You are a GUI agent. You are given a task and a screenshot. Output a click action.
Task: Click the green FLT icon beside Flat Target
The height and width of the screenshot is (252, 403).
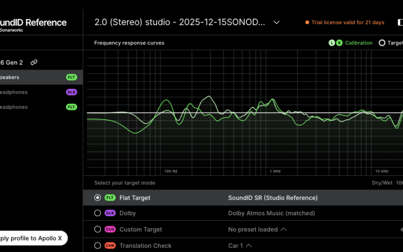(110, 198)
